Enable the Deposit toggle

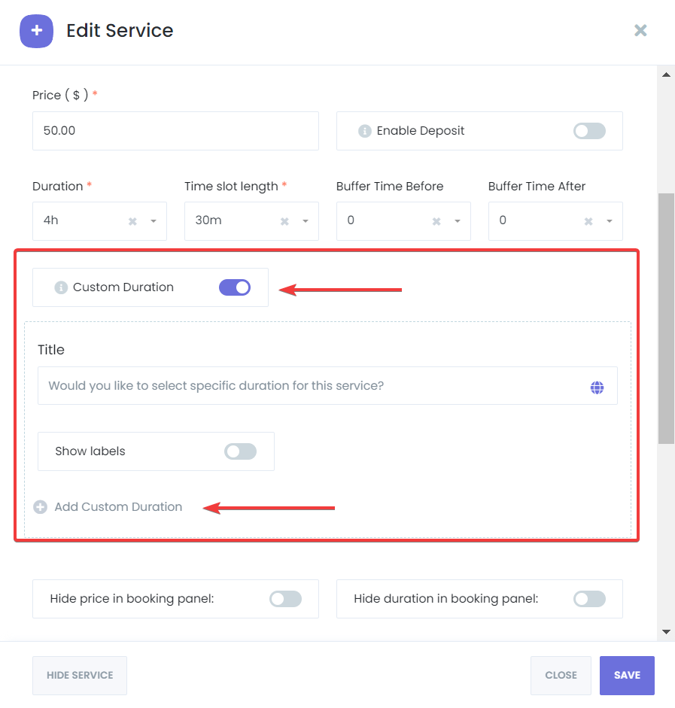click(x=589, y=130)
